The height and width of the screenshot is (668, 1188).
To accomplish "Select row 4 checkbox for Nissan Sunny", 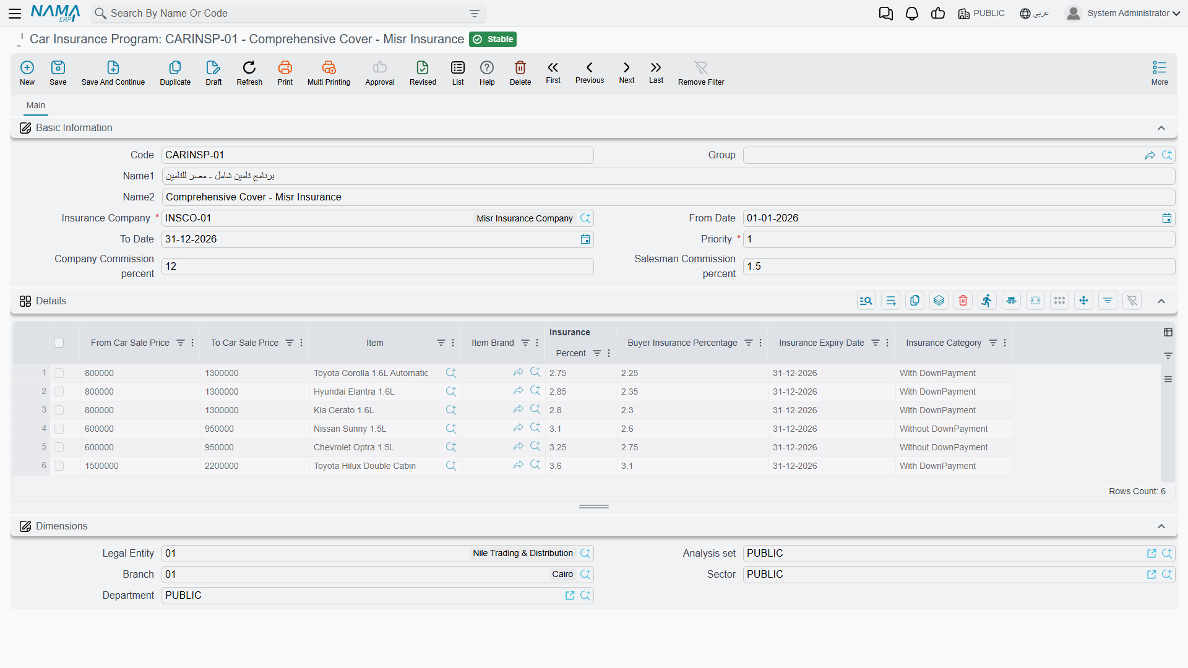I will click(59, 429).
